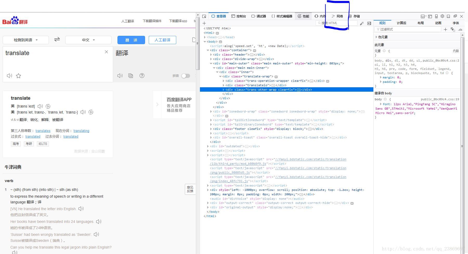Follow the translating link
The image size is (468, 254).
point(81,131)
